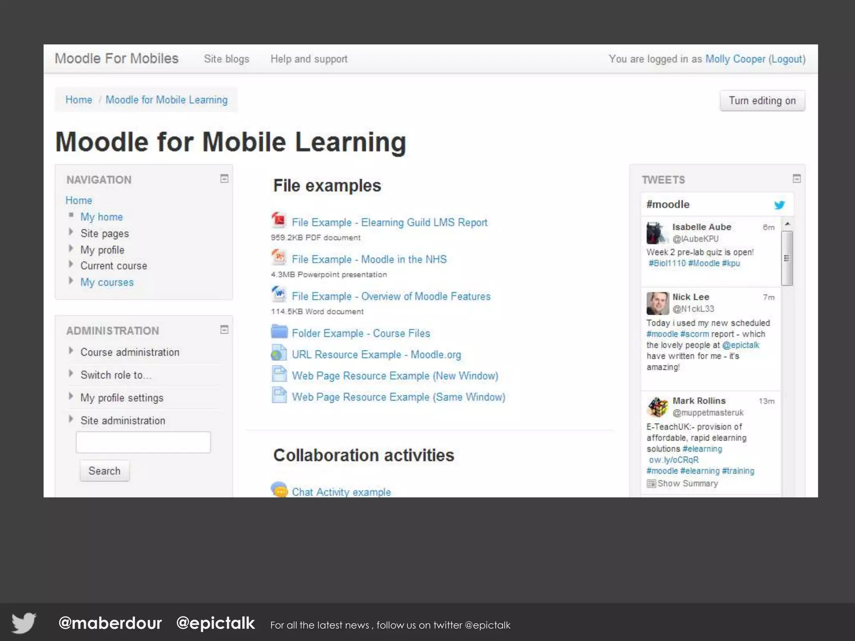Hide the Tweets block

click(x=797, y=179)
